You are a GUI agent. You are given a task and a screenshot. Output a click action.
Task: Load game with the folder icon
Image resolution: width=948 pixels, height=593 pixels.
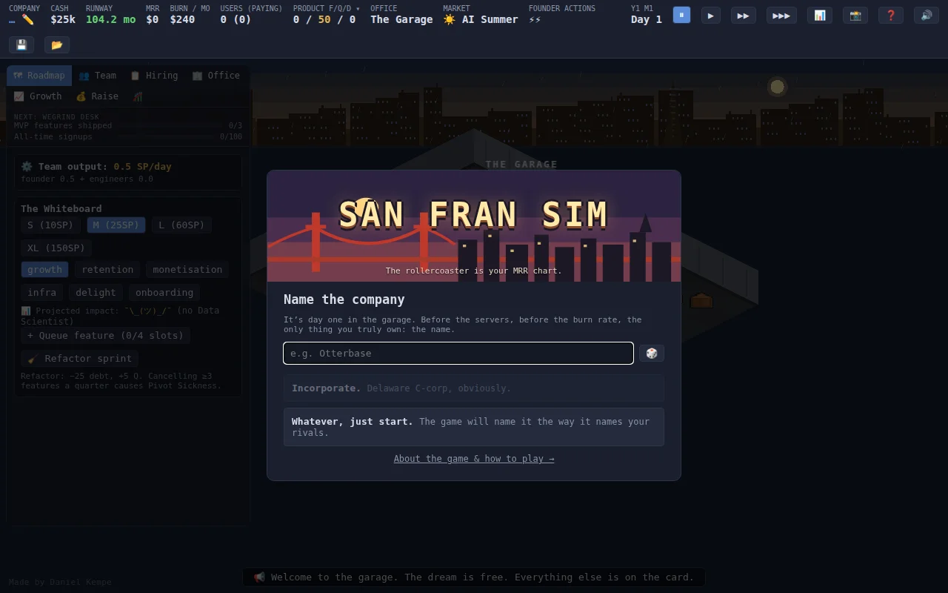(x=57, y=44)
